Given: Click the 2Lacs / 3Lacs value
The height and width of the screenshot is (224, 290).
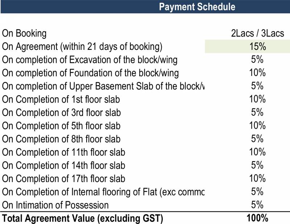Looking at the screenshot, I should pos(257,34).
